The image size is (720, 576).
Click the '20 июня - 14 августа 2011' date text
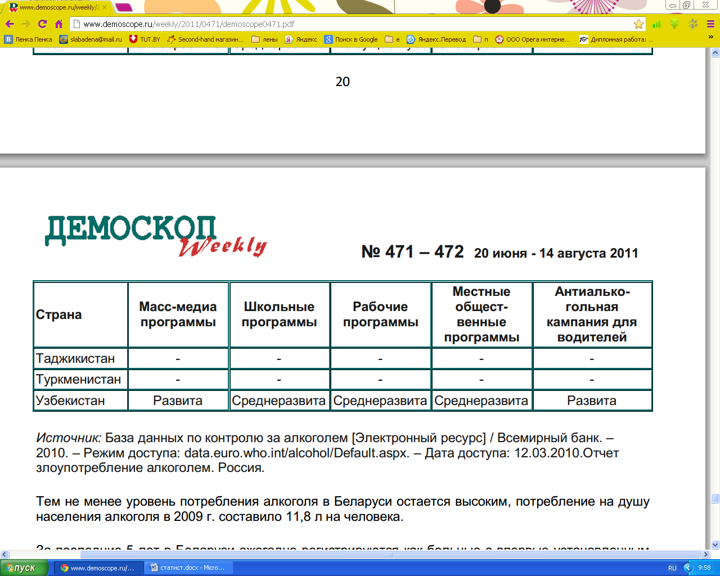pyautogui.click(x=556, y=253)
